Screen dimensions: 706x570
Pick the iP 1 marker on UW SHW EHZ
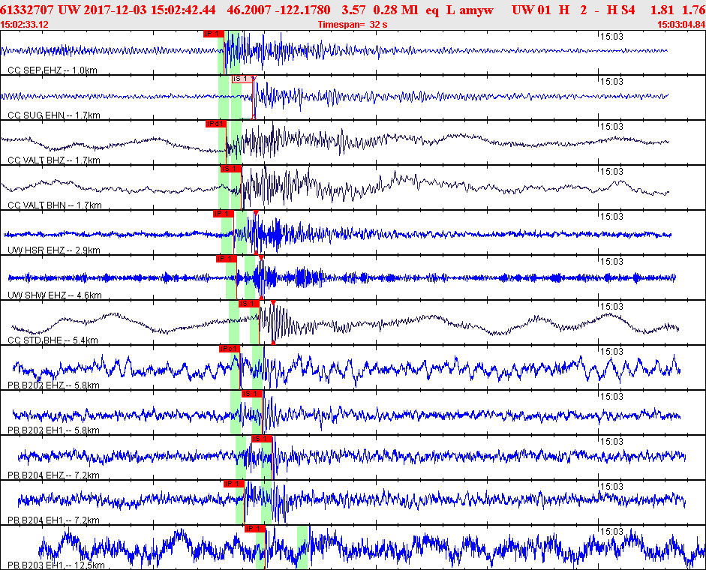pos(226,259)
